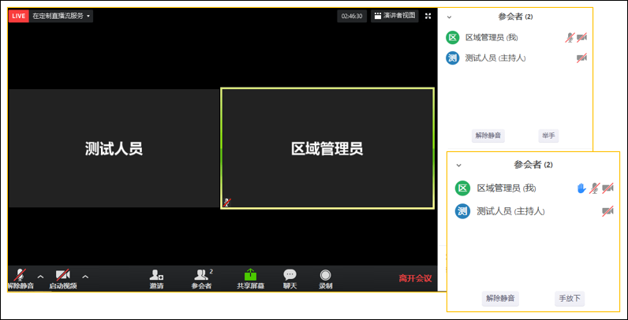This screenshot has height=320, width=628.
Task: Toggle camera-off icon beside 测试人员 in upper list
Action: (x=581, y=58)
